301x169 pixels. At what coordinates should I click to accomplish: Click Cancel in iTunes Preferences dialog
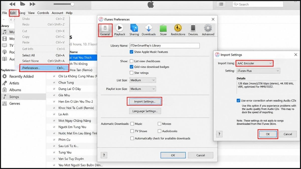point(201,155)
